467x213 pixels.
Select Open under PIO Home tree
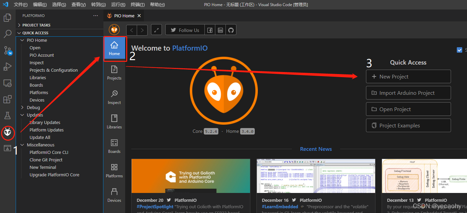[35, 48]
